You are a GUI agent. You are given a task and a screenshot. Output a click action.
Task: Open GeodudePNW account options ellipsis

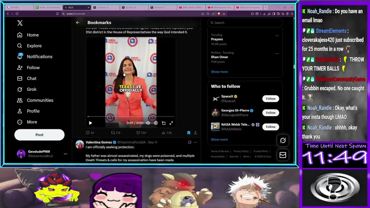click(65, 154)
